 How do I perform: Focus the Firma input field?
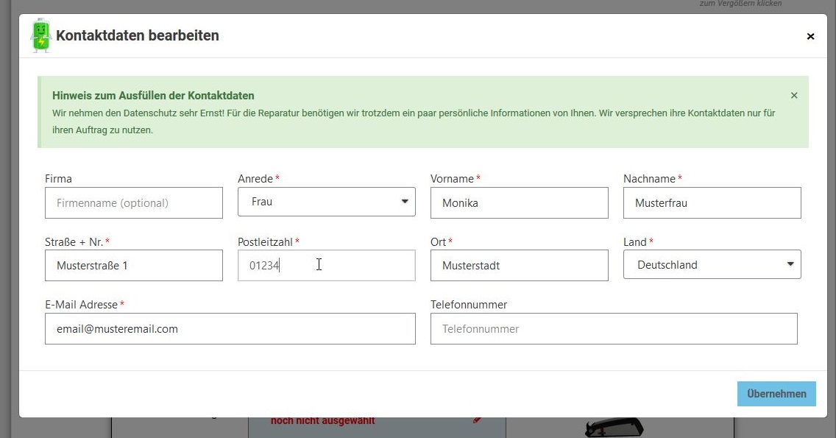click(133, 203)
